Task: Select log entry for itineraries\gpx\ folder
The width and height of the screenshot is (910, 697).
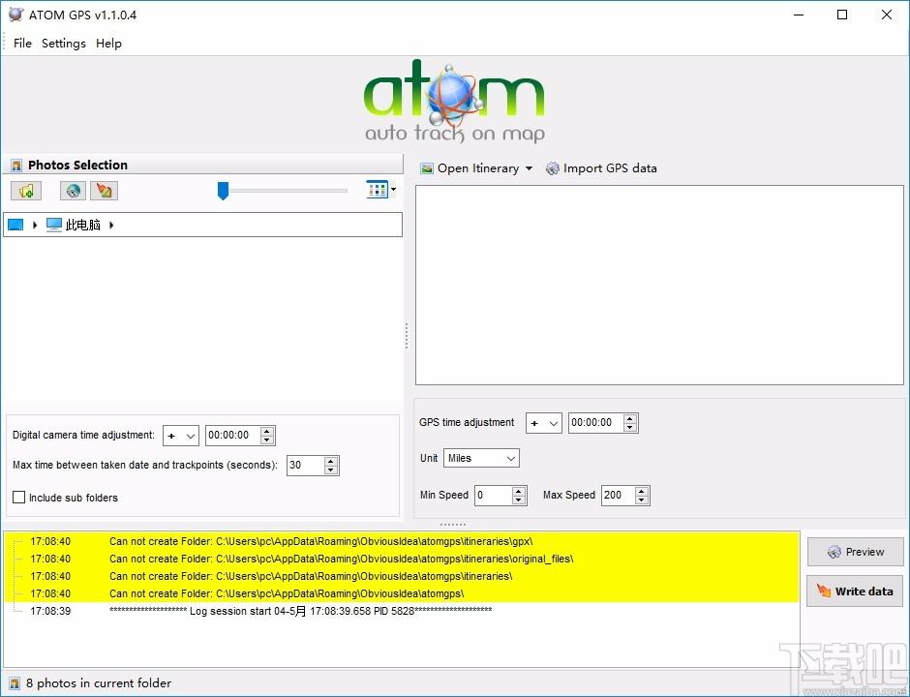Action: 402,541
